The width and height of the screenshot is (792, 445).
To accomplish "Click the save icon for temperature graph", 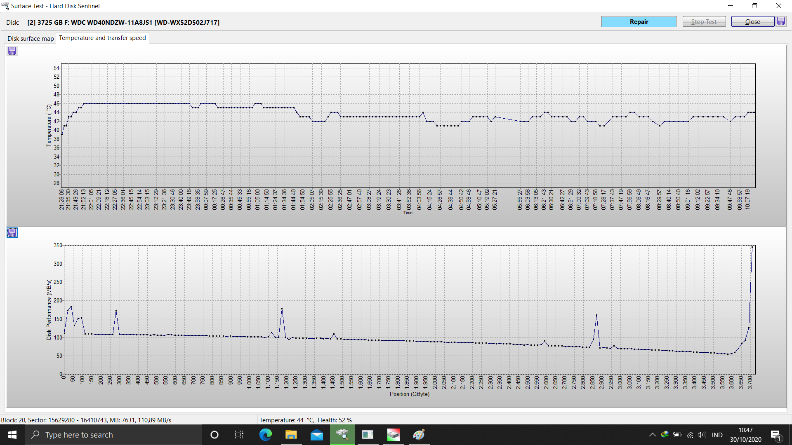I will pos(12,51).
